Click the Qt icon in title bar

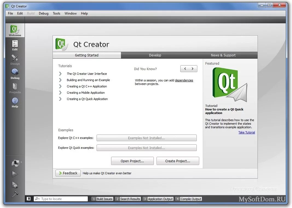[x=7, y=6]
